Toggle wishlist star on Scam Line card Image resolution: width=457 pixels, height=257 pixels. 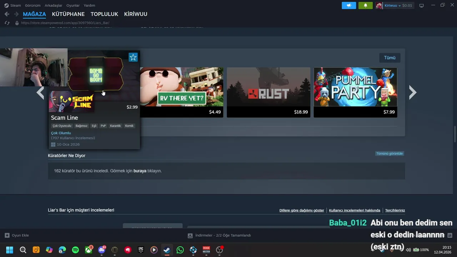tap(133, 57)
